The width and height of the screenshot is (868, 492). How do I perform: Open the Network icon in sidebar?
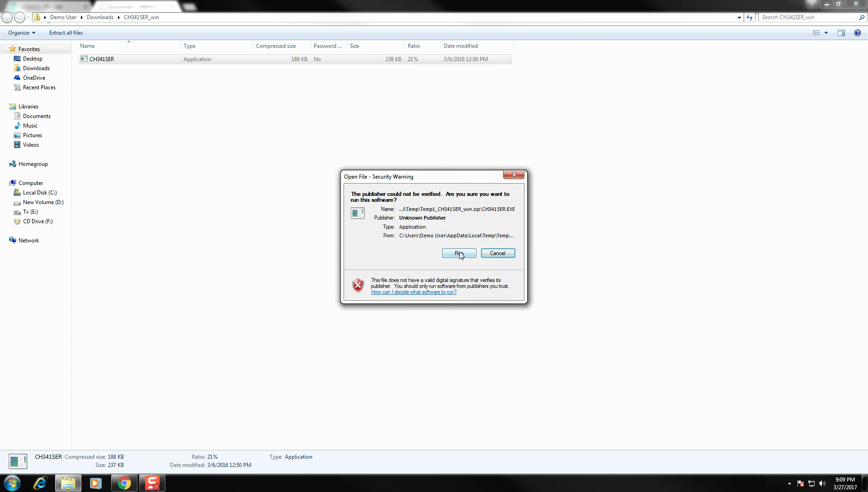28,240
